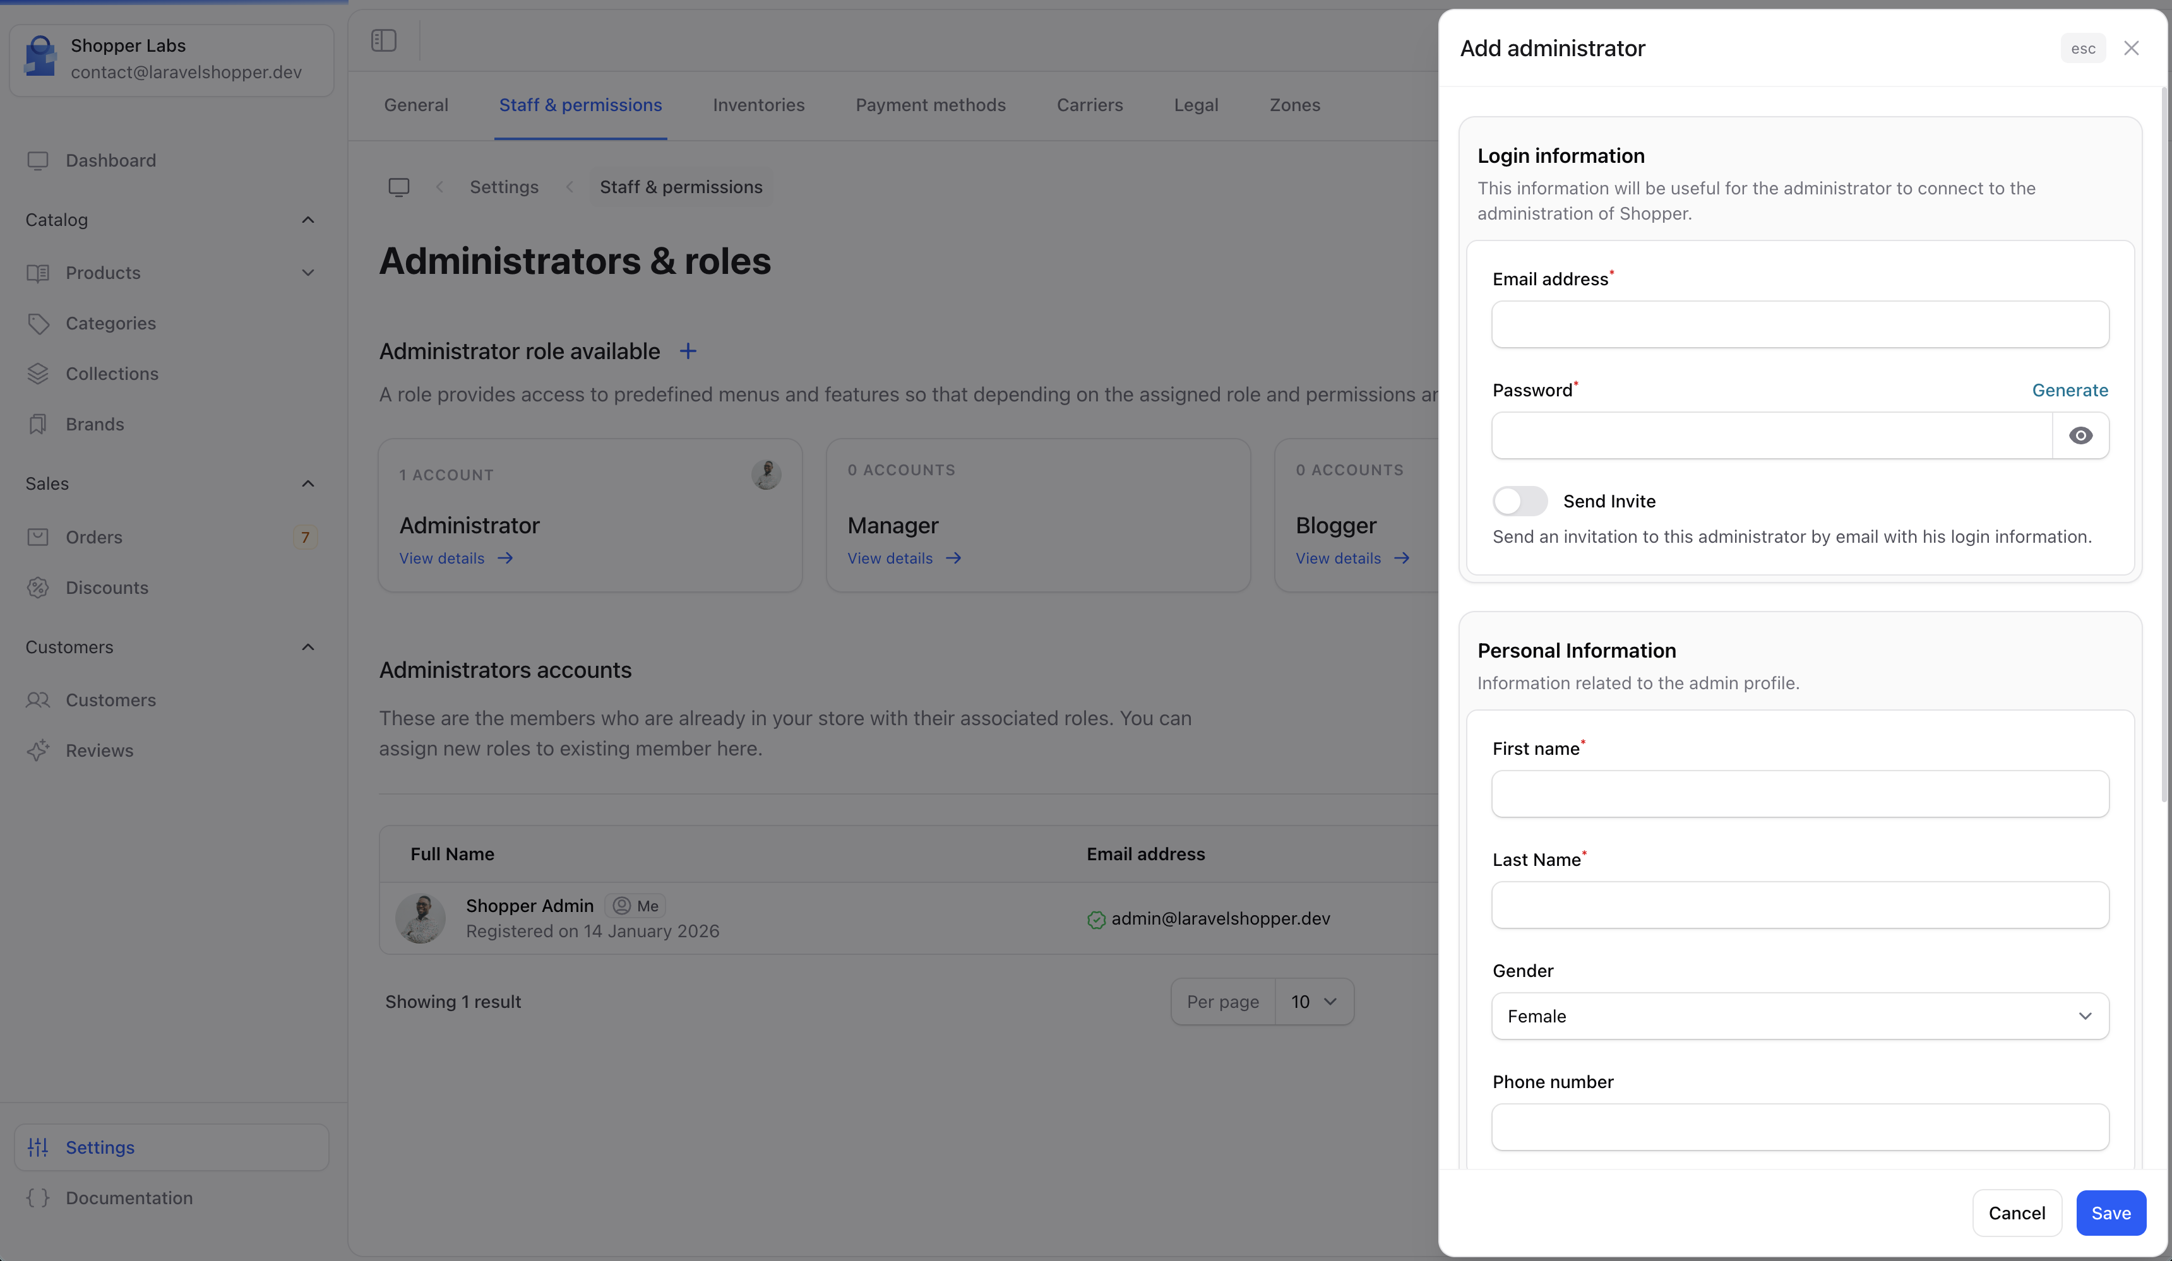The height and width of the screenshot is (1261, 2172).
Task: Open Reviews from the sidebar icon
Action: (x=38, y=750)
